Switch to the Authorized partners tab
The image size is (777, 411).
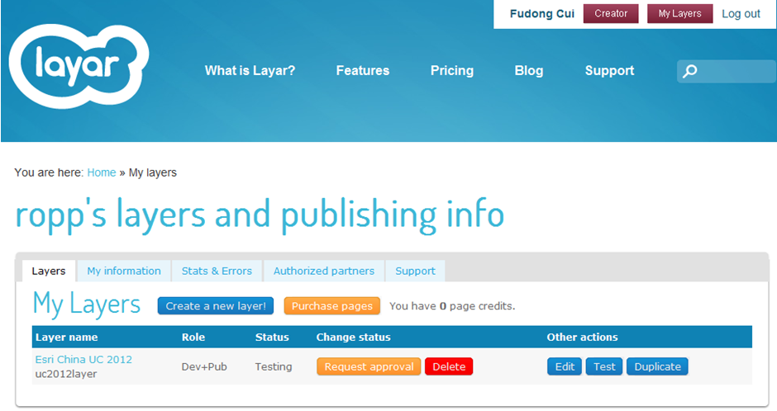[324, 271]
